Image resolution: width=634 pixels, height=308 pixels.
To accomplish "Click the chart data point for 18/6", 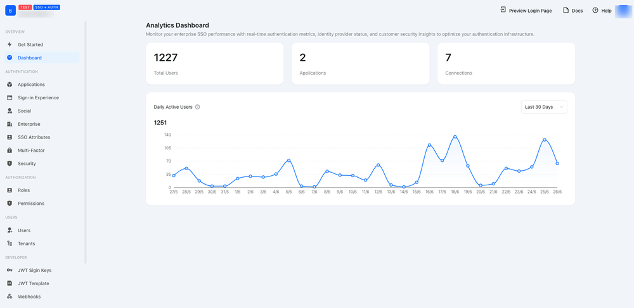I will 455,137.
